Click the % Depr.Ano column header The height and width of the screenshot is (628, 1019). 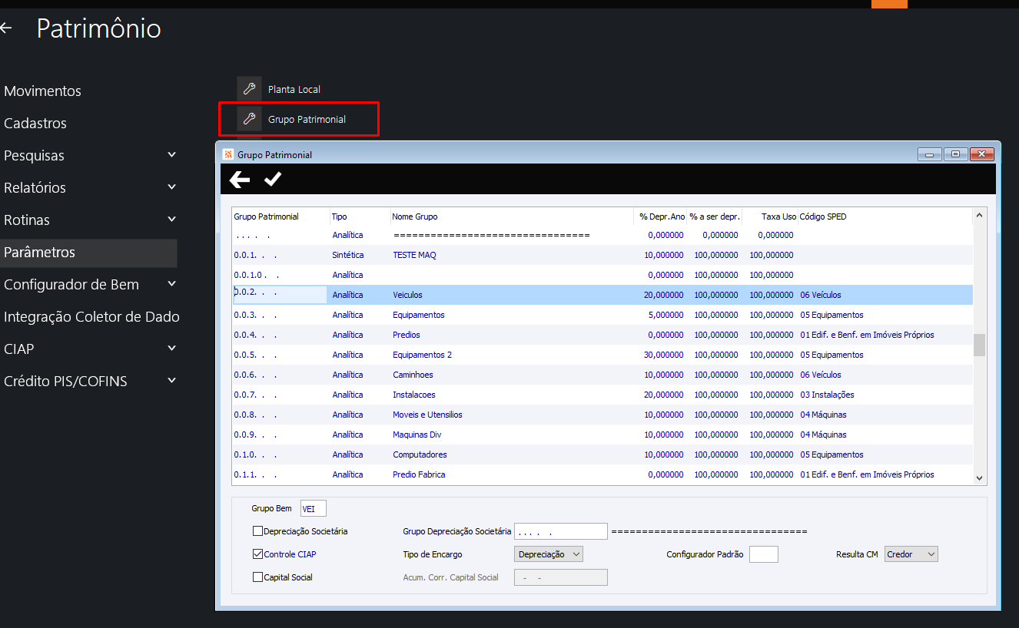coord(661,216)
